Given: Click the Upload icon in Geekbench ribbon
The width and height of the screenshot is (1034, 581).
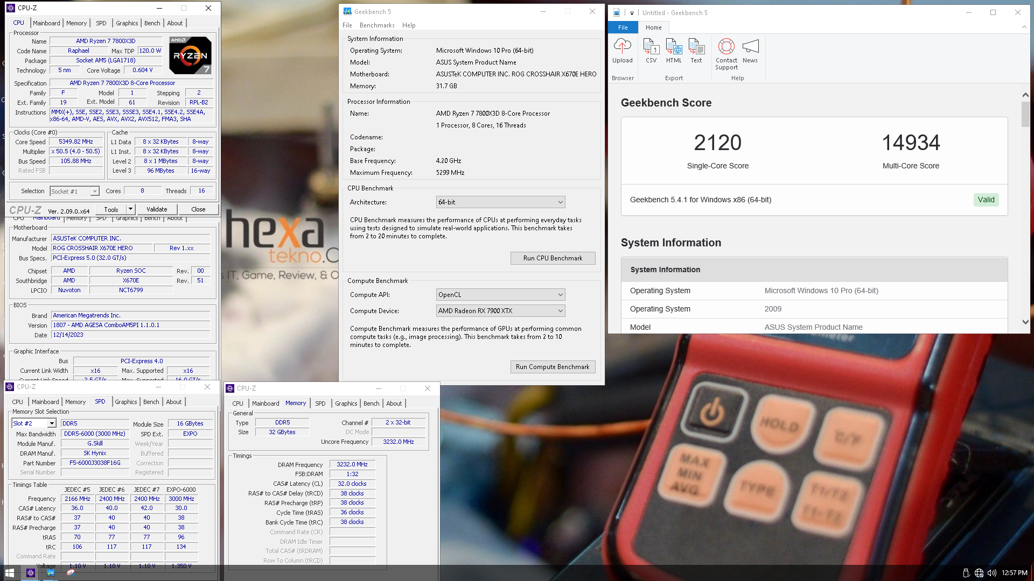Looking at the screenshot, I should 623,47.
